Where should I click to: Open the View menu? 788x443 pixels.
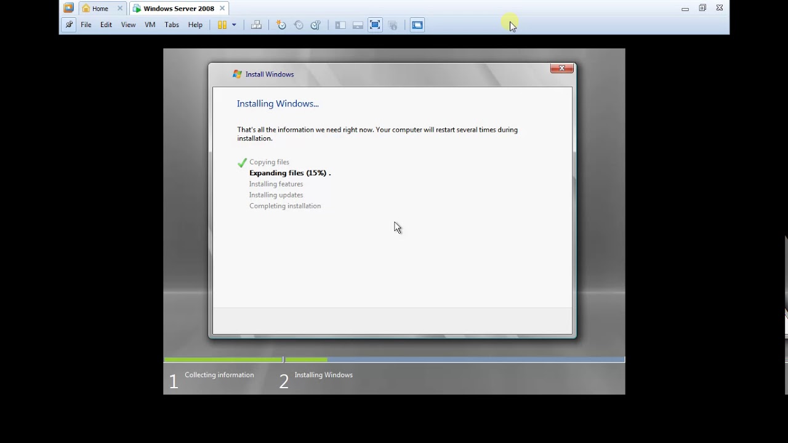point(128,25)
